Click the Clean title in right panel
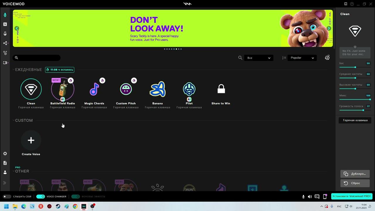 [x=345, y=14]
